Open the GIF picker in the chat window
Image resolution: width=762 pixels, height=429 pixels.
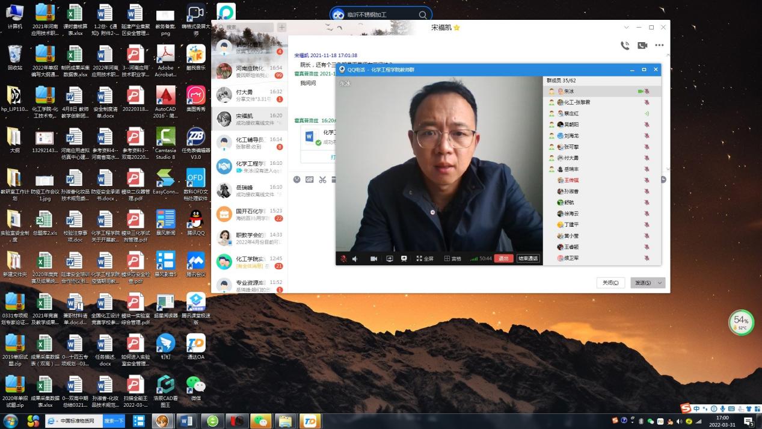coord(309,179)
